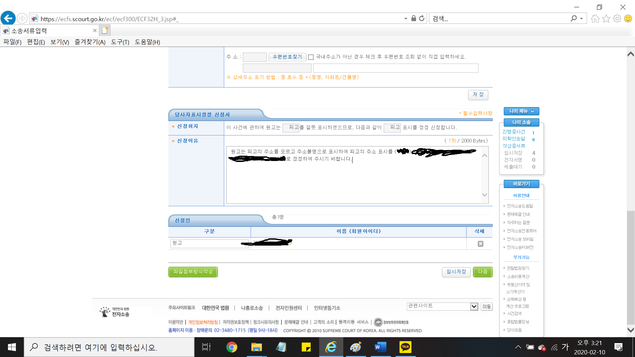
Task: Open KakaoTalk from the taskbar
Action: tap(405, 347)
